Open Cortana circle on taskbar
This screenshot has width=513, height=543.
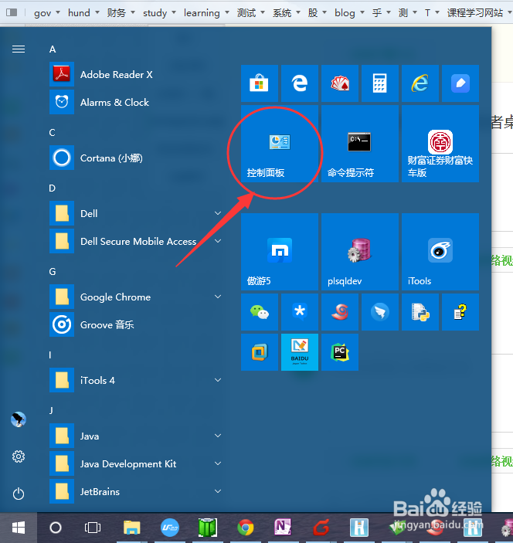coord(56,528)
